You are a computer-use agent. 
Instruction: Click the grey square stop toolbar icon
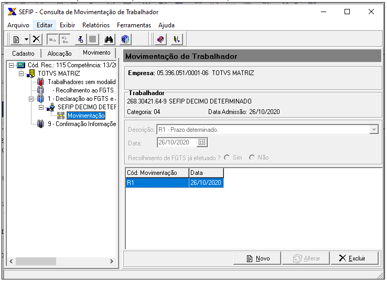coord(93,39)
